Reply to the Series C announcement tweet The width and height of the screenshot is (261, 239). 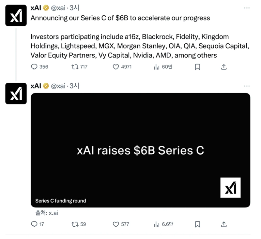(35, 67)
